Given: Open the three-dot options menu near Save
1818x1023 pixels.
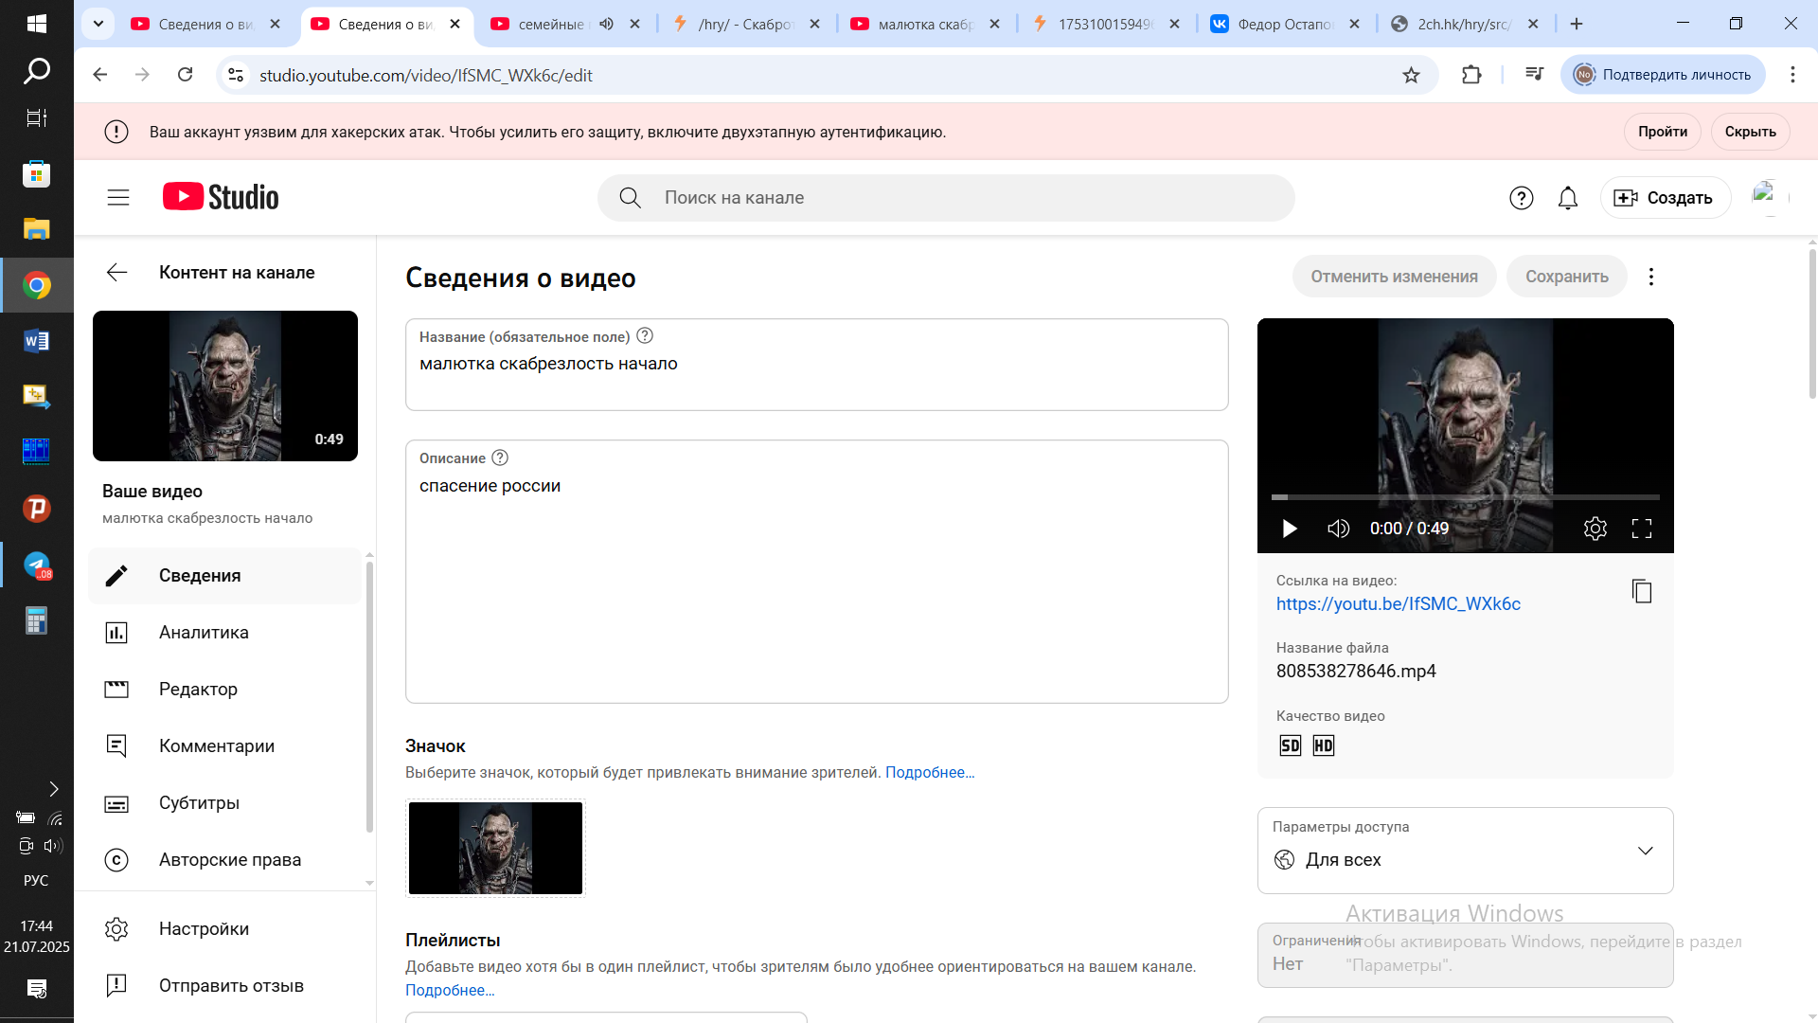Looking at the screenshot, I should (1651, 277).
